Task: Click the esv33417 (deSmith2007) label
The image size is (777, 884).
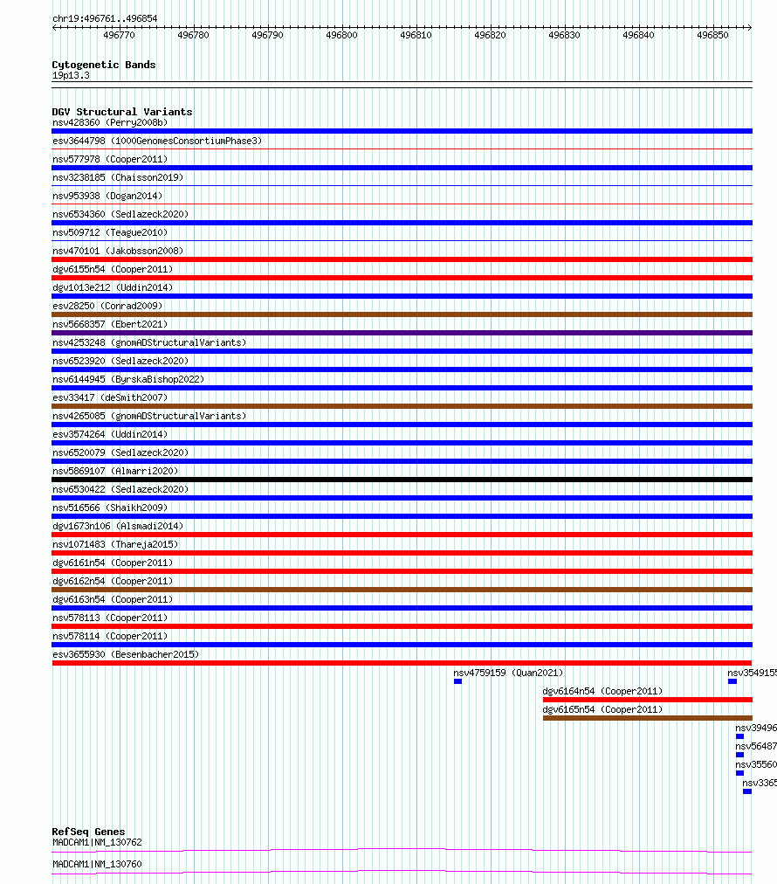Action: point(110,397)
